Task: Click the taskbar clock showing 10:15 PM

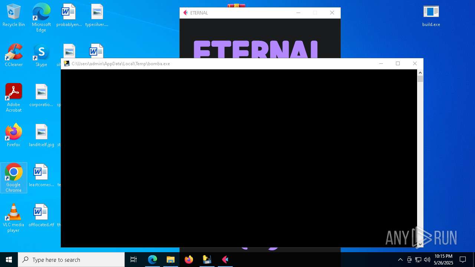Action: pyautogui.click(x=443, y=260)
